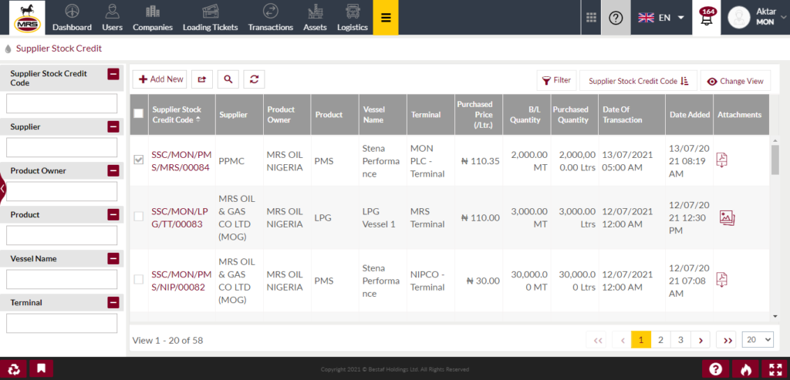The image size is (790, 380).
Task: Click the recycle icon in footer
Action: click(x=15, y=368)
